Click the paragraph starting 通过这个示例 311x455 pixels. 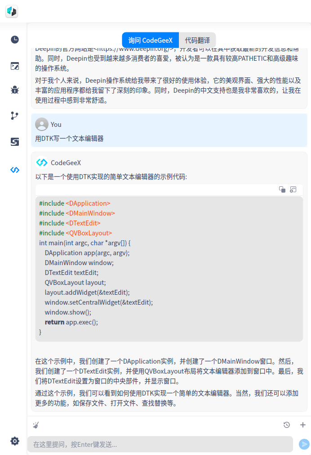coord(167,398)
